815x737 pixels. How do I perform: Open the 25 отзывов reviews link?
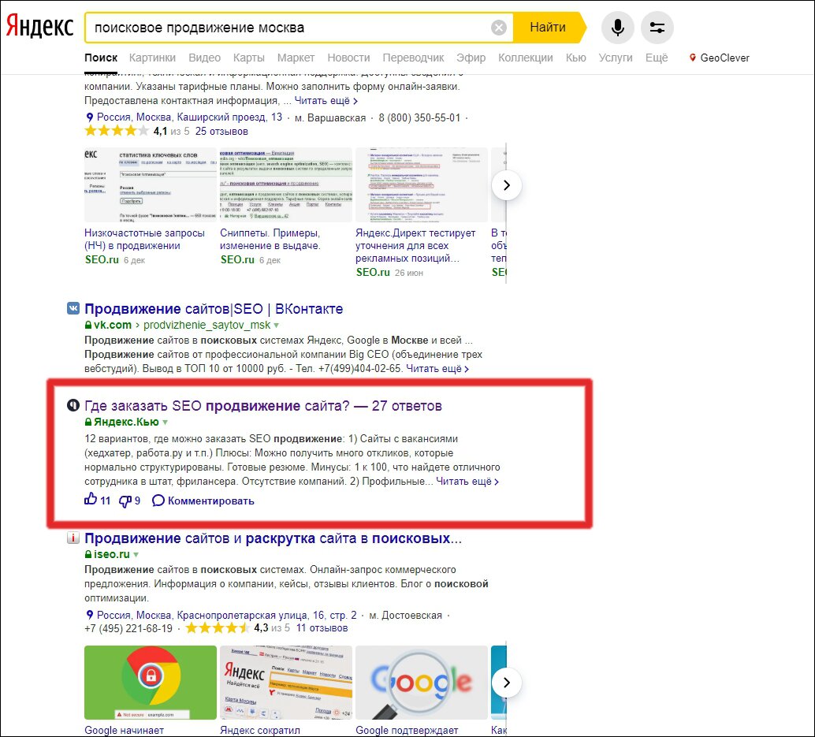[x=221, y=132]
